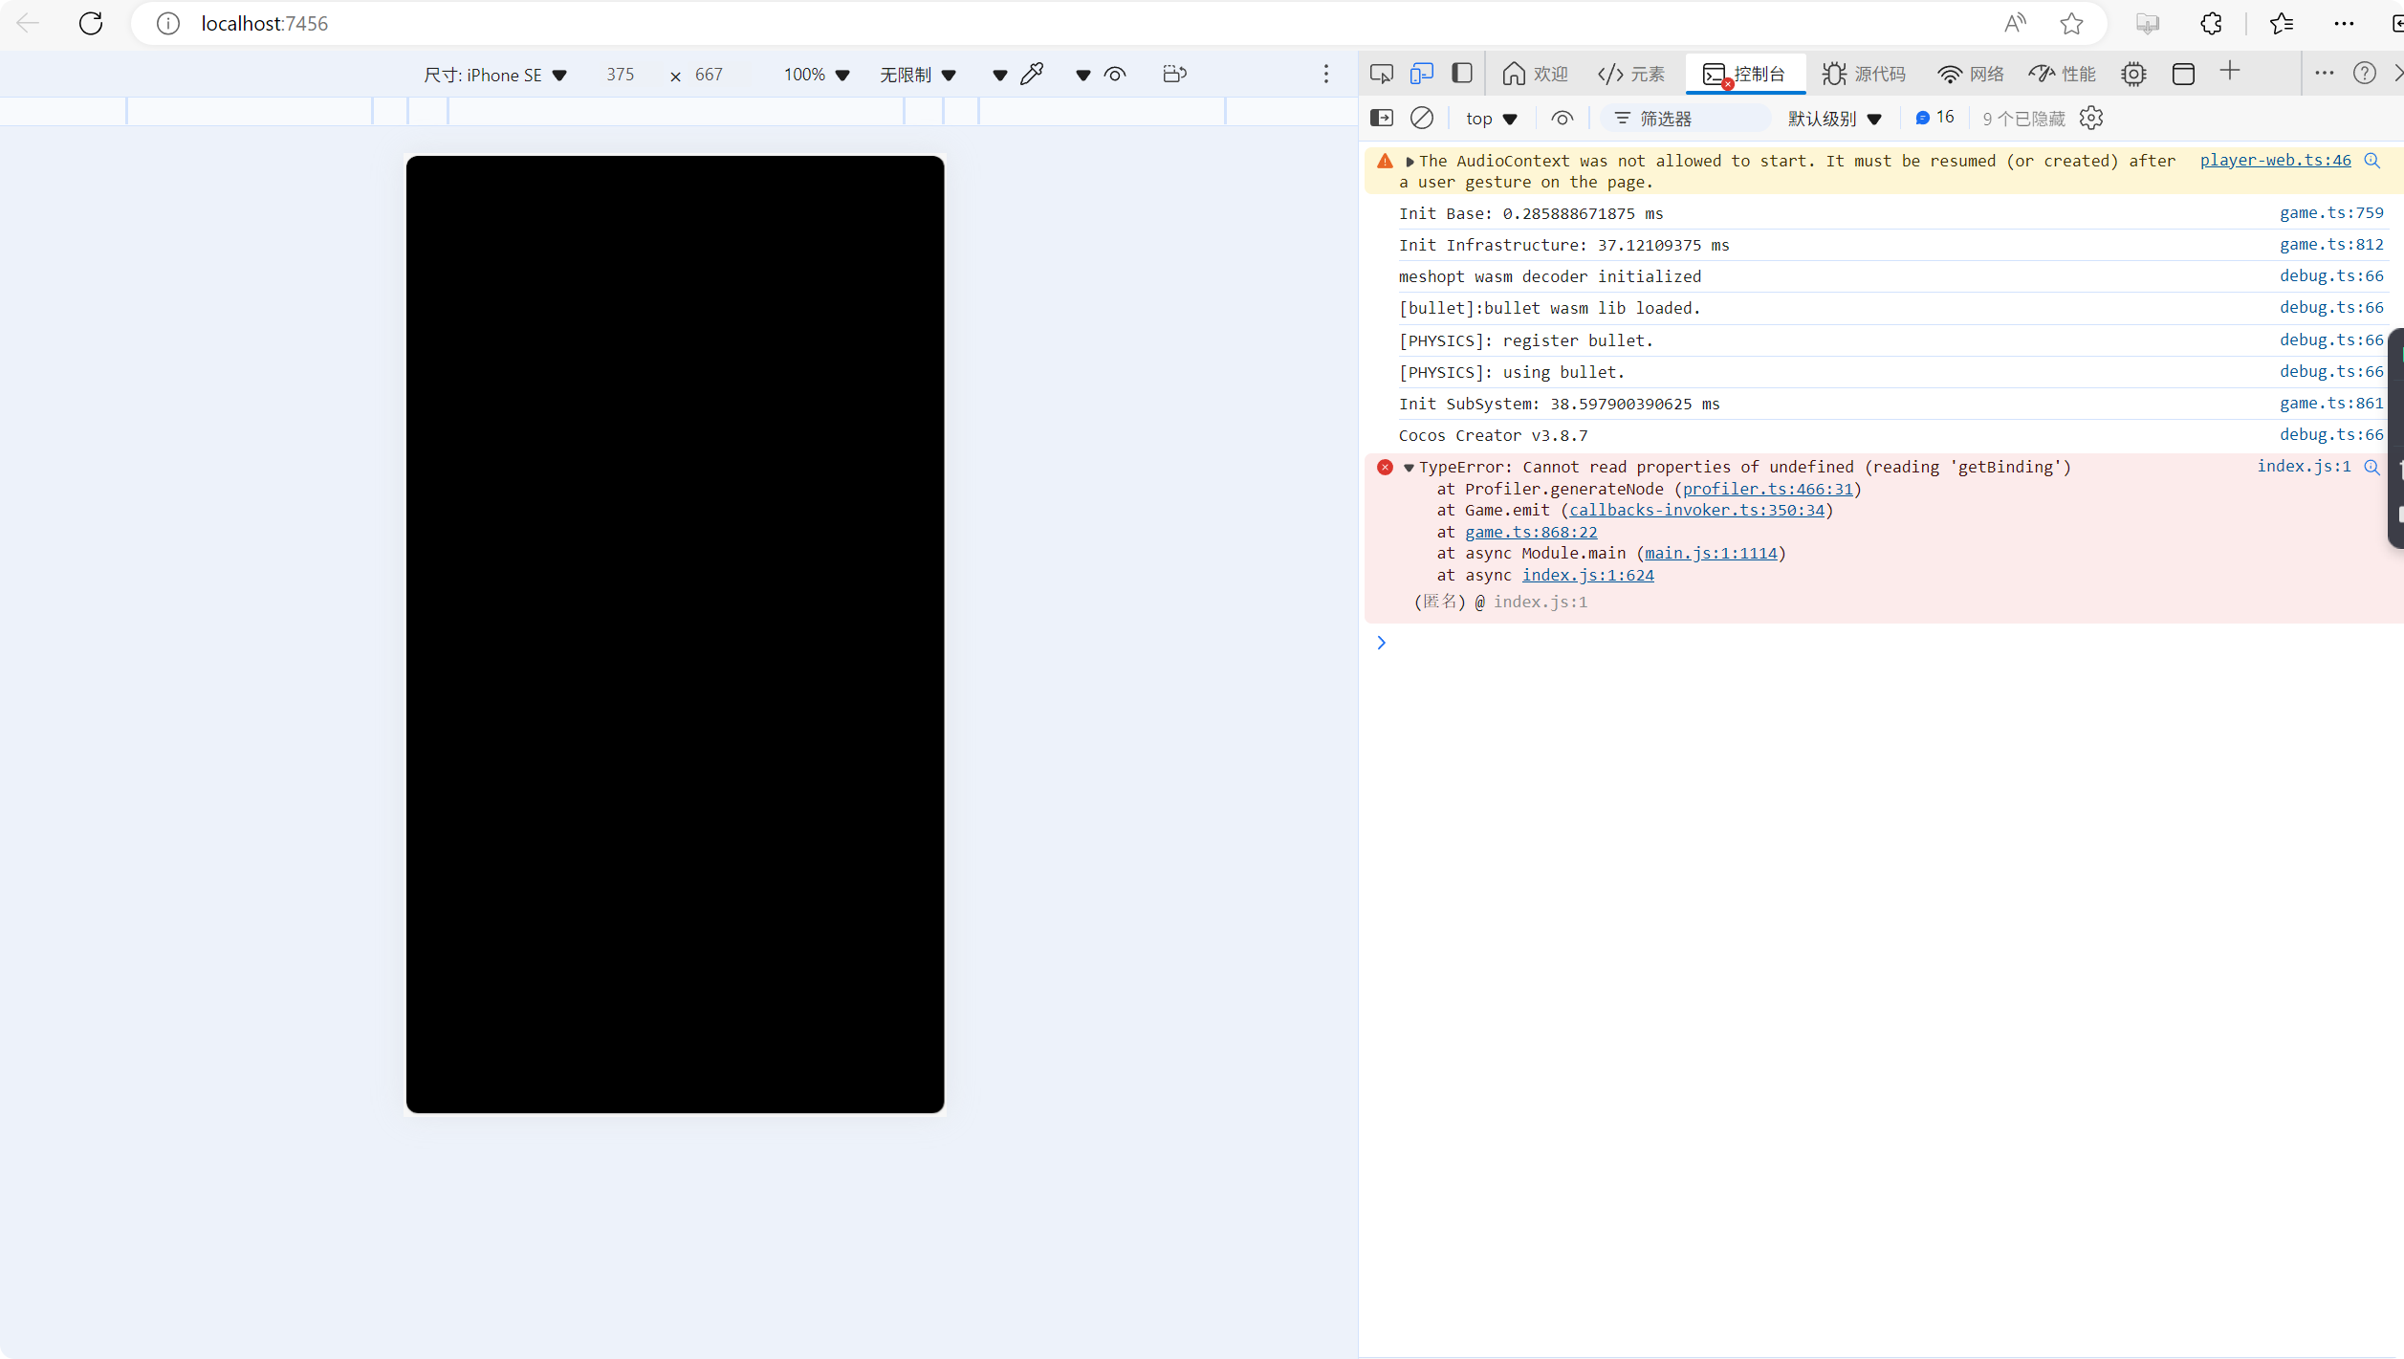
Task: Add page to favorites star icon
Action: (2071, 23)
